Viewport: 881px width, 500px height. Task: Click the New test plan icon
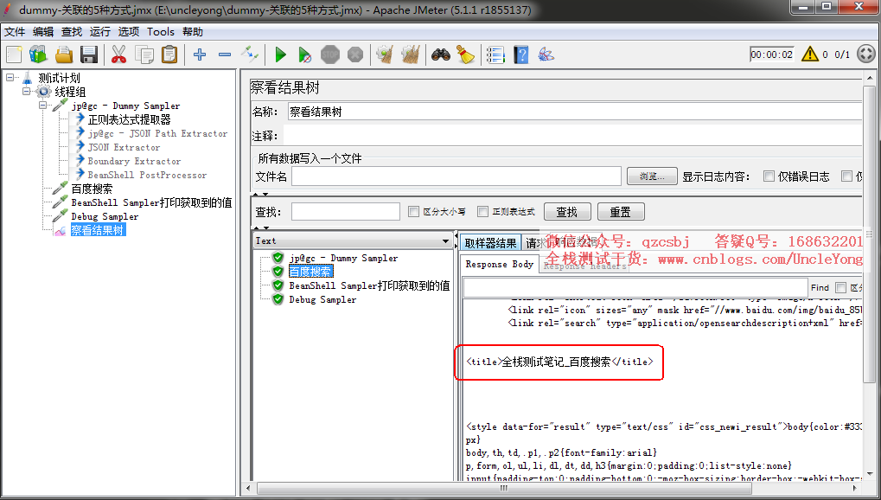pyautogui.click(x=14, y=54)
